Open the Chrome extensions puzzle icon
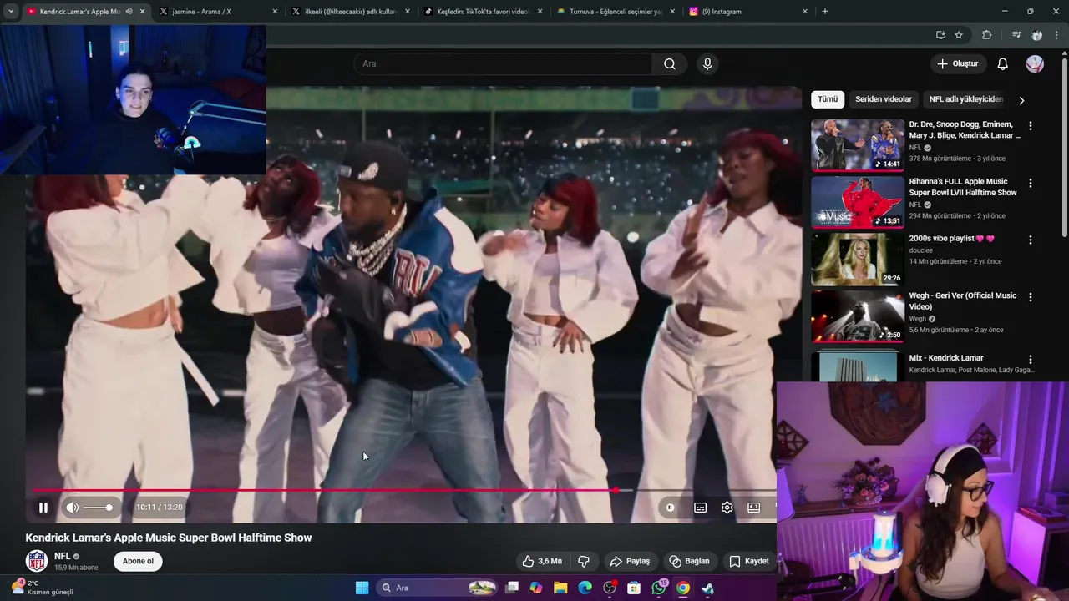This screenshot has height=601, width=1069. 986,35
